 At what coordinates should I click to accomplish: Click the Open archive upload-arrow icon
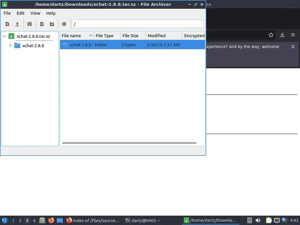[17, 24]
